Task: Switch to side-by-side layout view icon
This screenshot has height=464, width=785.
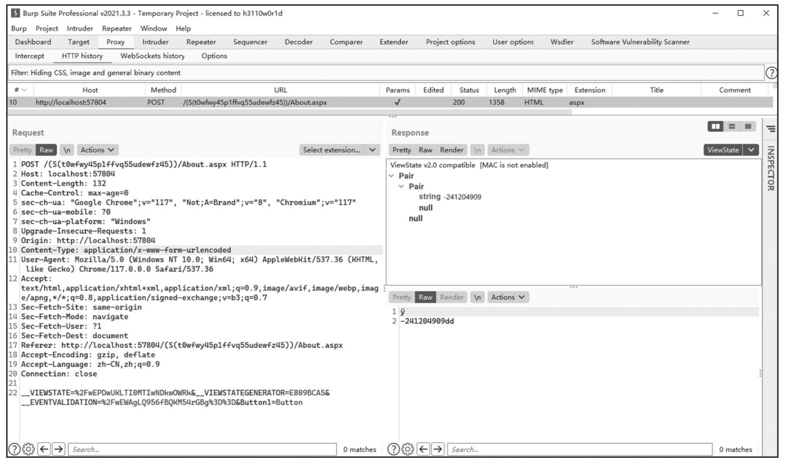Action: (x=716, y=126)
